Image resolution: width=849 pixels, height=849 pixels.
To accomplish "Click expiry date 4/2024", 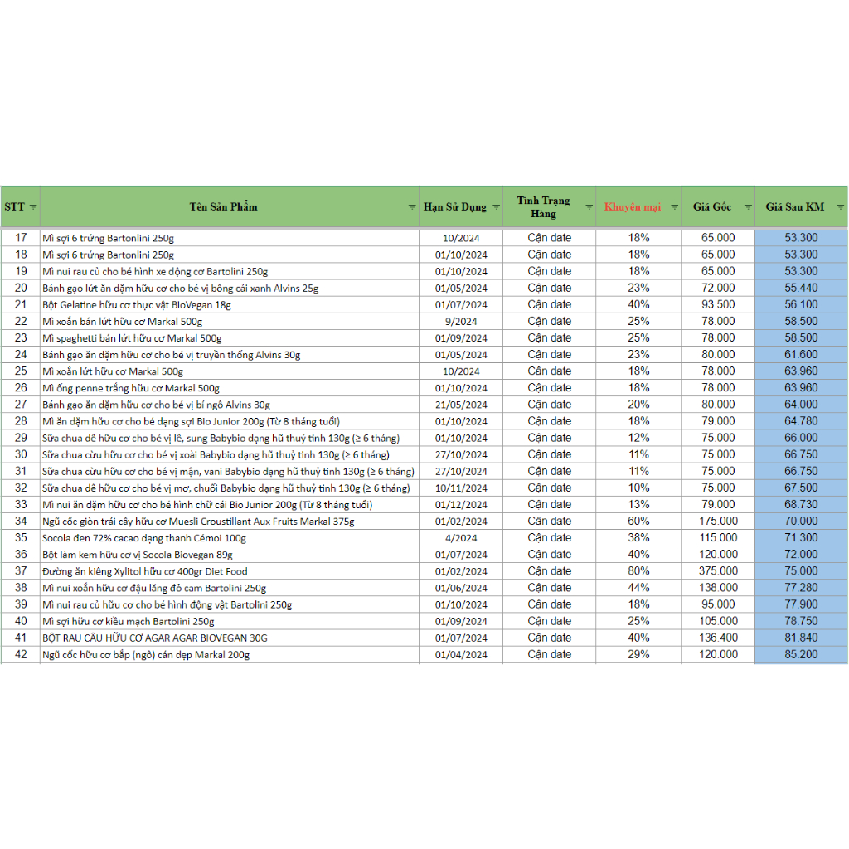I will [461, 538].
